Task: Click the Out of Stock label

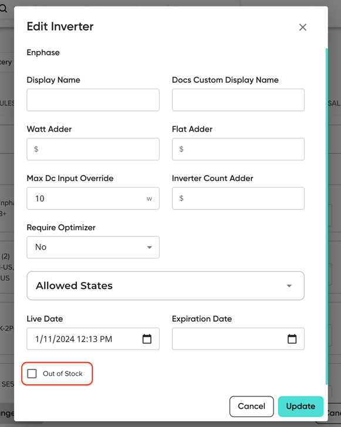Action: coord(63,374)
